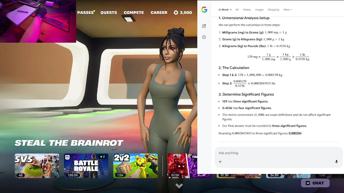Screen dimensions: 344x193
Task: Click '129 has three significant figures' line
Action: coord(245,101)
